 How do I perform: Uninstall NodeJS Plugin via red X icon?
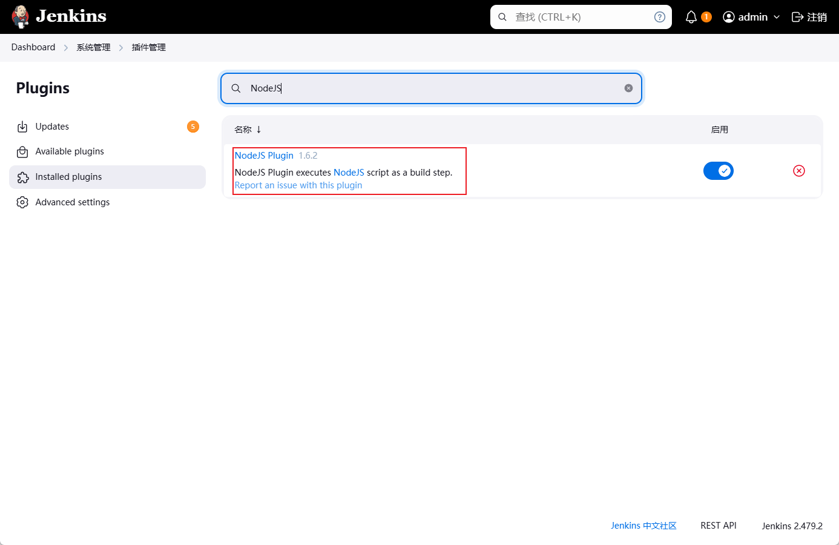(x=798, y=171)
